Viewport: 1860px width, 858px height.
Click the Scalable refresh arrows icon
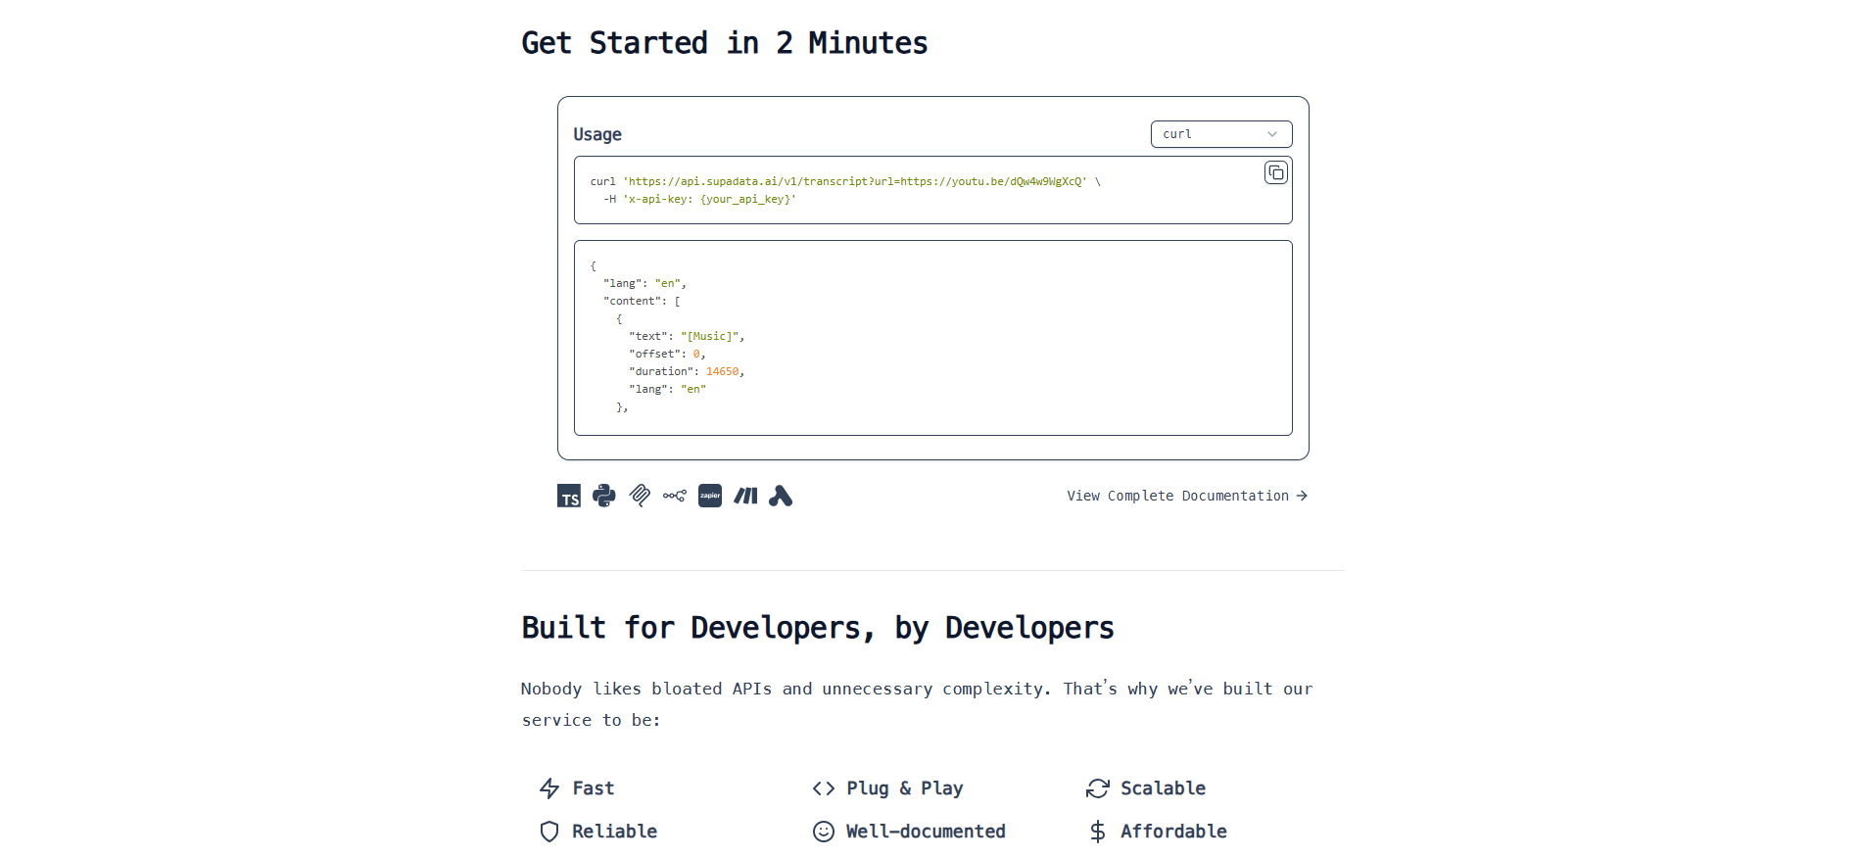[1098, 788]
